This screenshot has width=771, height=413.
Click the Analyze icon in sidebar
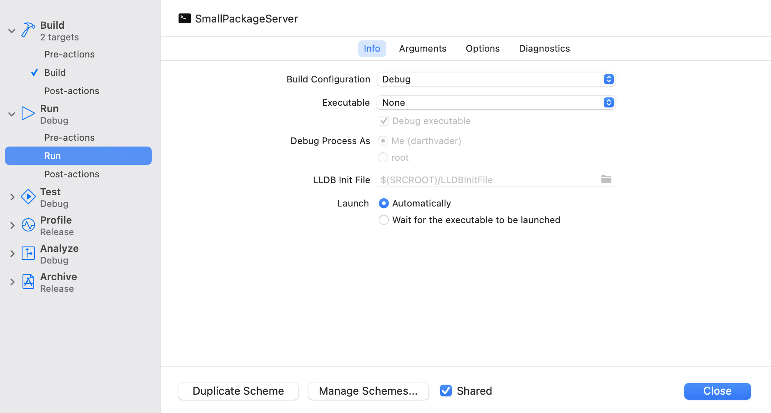pyautogui.click(x=28, y=253)
